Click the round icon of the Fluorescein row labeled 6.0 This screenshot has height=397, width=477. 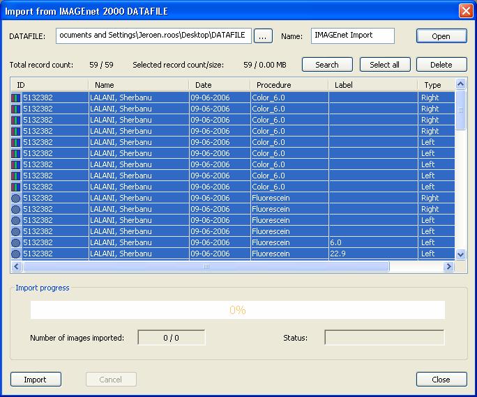[16, 242]
